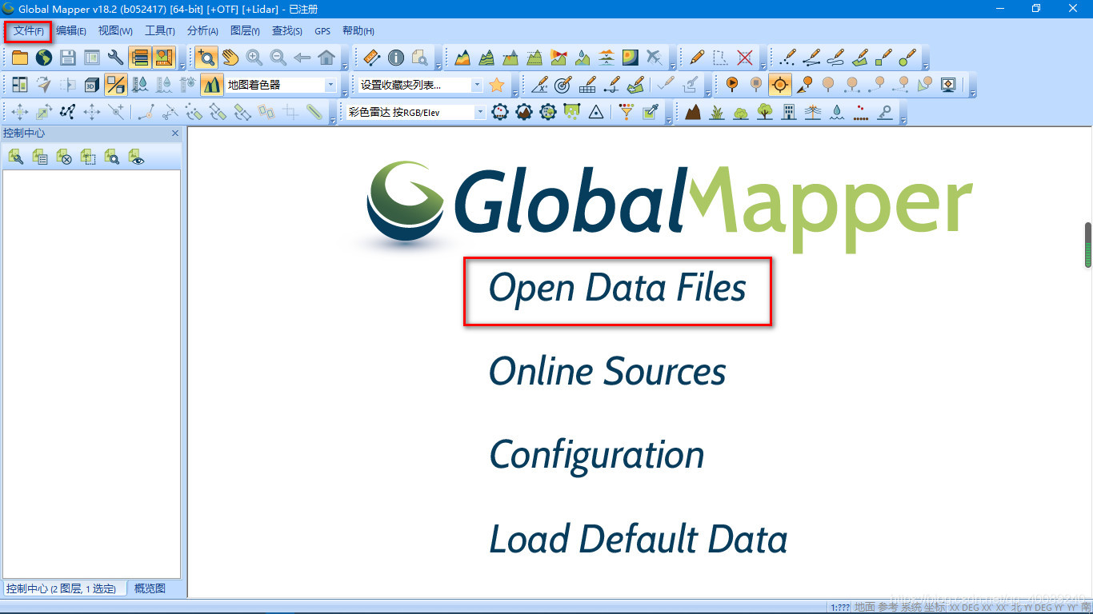Click the eyedropper icon on lidar toolbar
This screenshot has width=1093, height=614.
coord(650,112)
